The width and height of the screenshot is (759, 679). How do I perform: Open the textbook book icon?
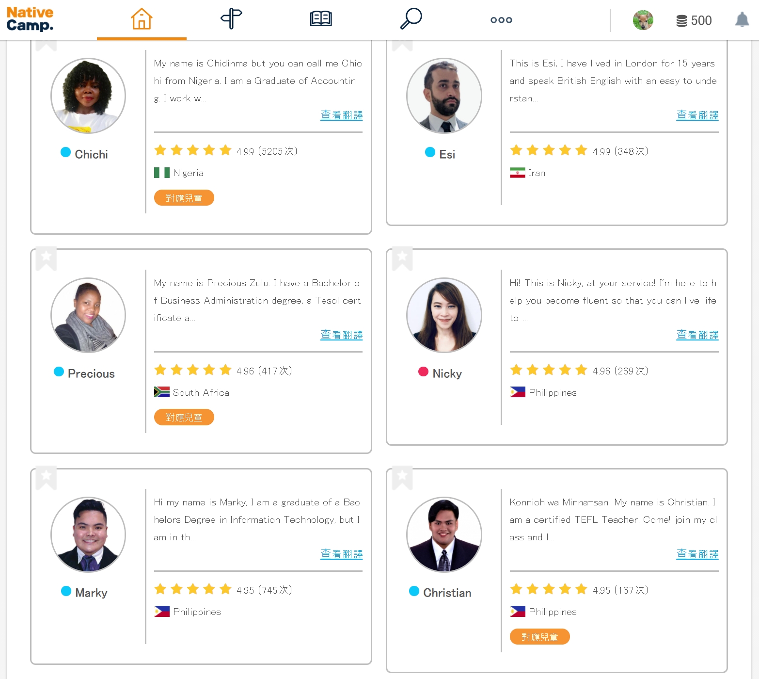(x=320, y=19)
